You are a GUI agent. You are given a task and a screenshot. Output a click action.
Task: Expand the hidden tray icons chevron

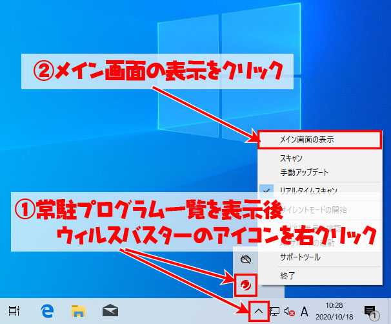pyautogui.click(x=259, y=312)
